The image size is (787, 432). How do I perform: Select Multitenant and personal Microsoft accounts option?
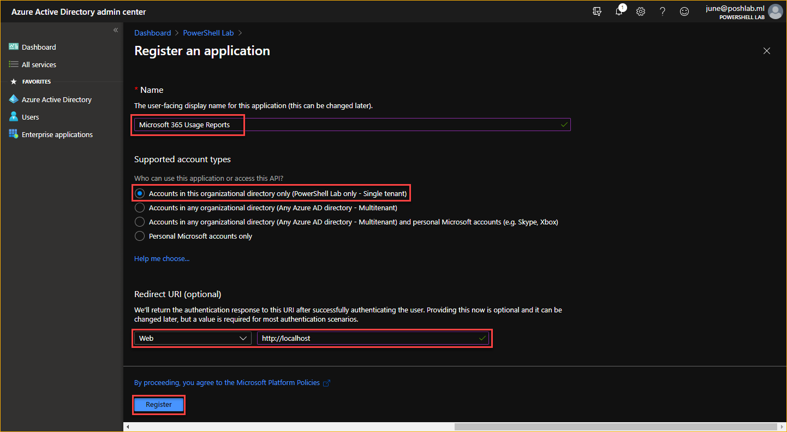(x=140, y=222)
